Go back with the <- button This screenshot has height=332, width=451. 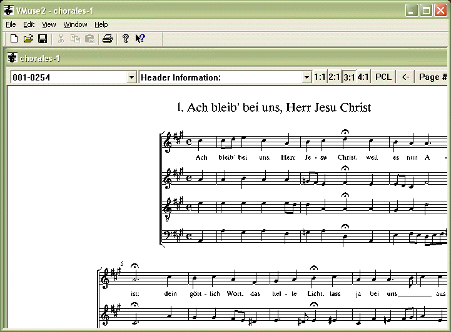(405, 77)
